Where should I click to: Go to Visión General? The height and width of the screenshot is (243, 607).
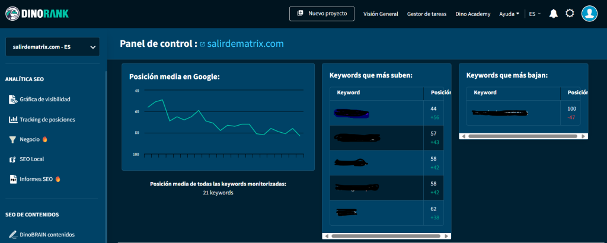click(x=381, y=14)
